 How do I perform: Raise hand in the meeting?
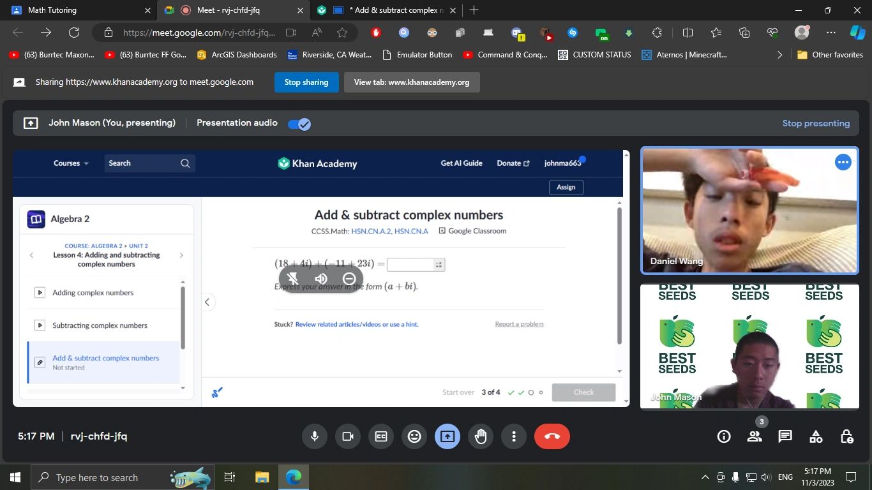pyautogui.click(x=481, y=436)
